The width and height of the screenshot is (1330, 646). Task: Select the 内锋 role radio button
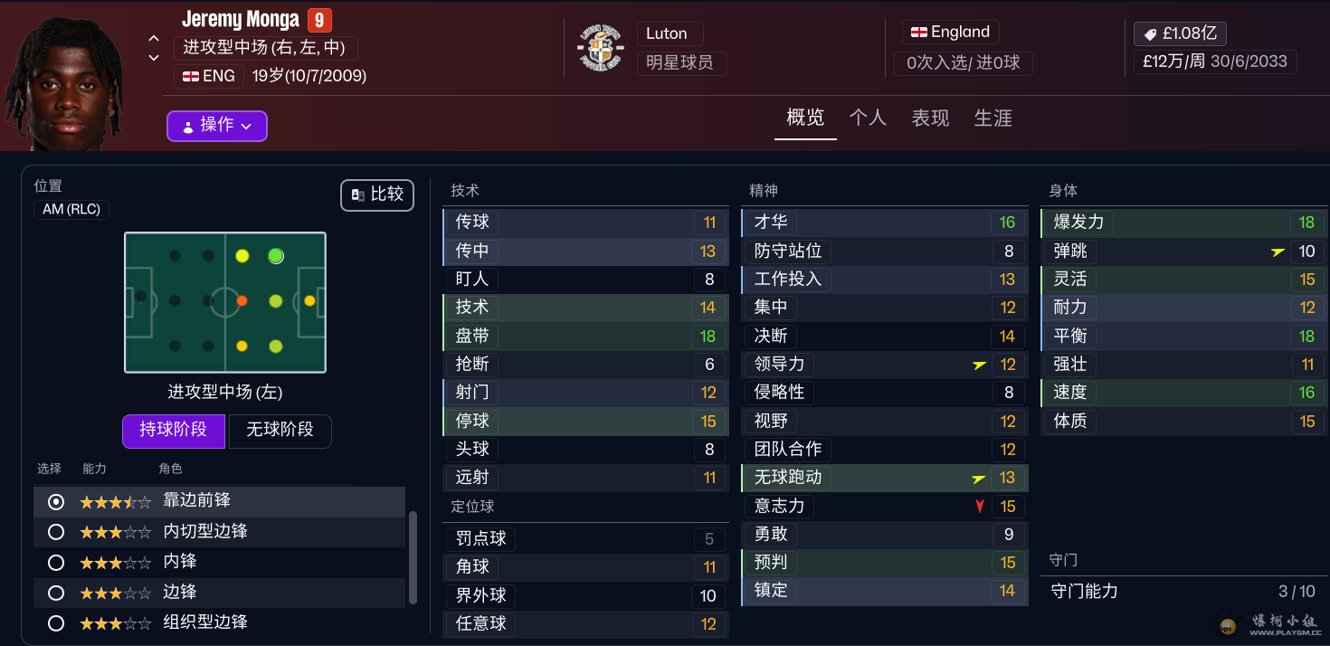(x=56, y=562)
